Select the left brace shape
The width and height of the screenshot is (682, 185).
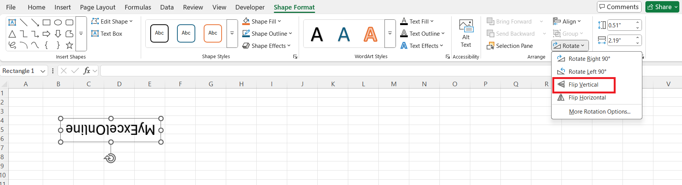tap(47, 45)
